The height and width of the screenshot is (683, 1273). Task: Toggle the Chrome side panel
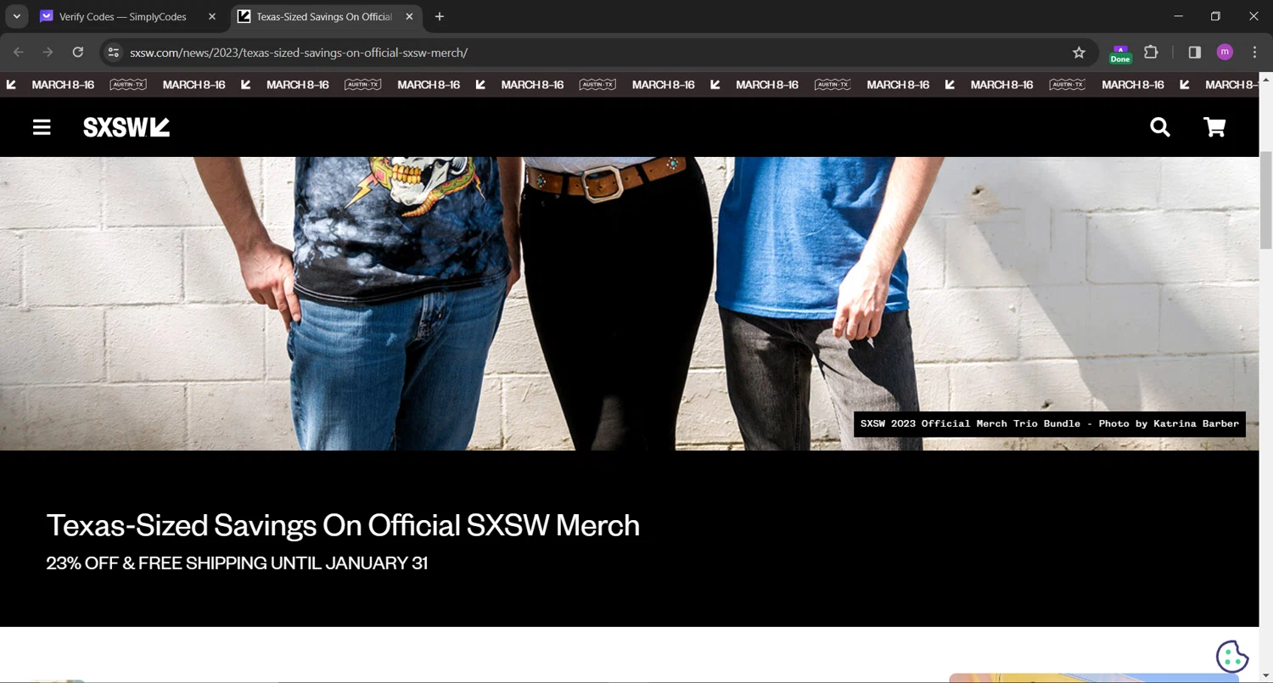click(1194, 53)
